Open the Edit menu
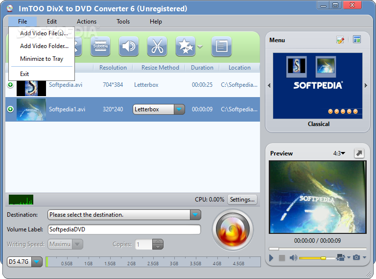The width and height of the screenshot is (376, 279). tap(52, 22)
